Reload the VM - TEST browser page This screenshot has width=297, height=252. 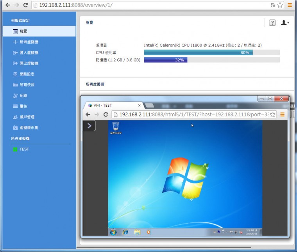pos(106,115)
